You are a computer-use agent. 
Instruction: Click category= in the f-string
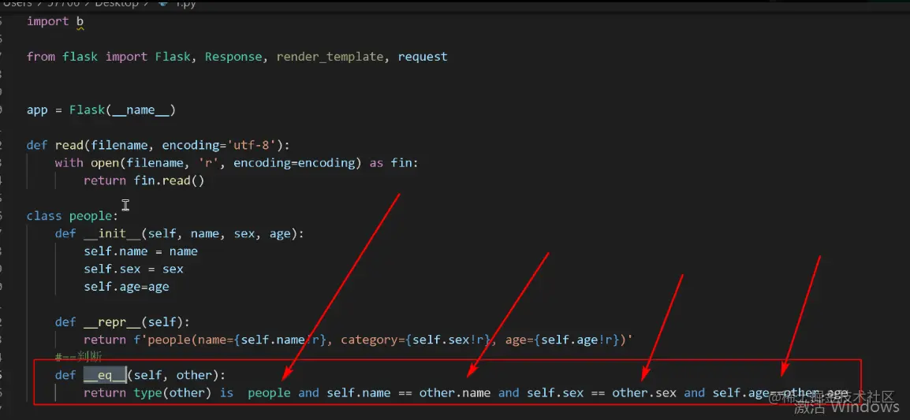pos(372,340)
